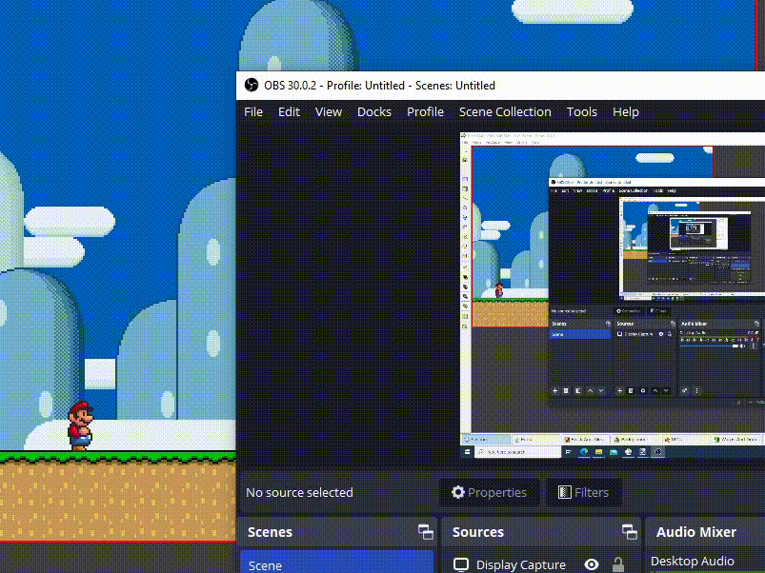
Task: Pop out the Sources dock with float icon
Action: coord(630,532)
